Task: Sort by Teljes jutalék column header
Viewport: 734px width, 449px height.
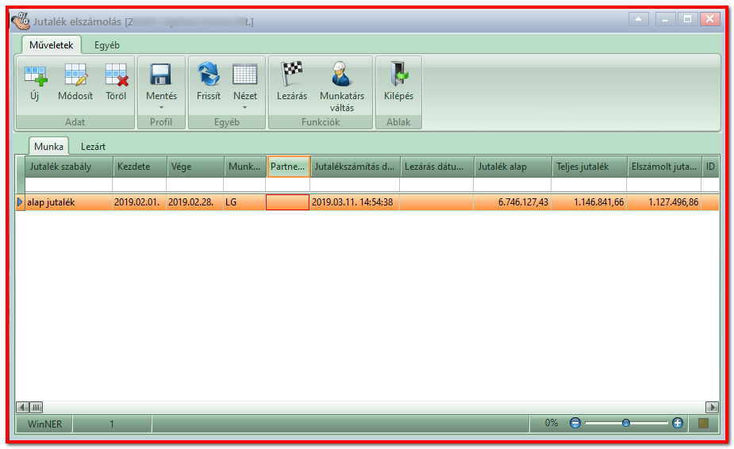Action: [590, 167]
